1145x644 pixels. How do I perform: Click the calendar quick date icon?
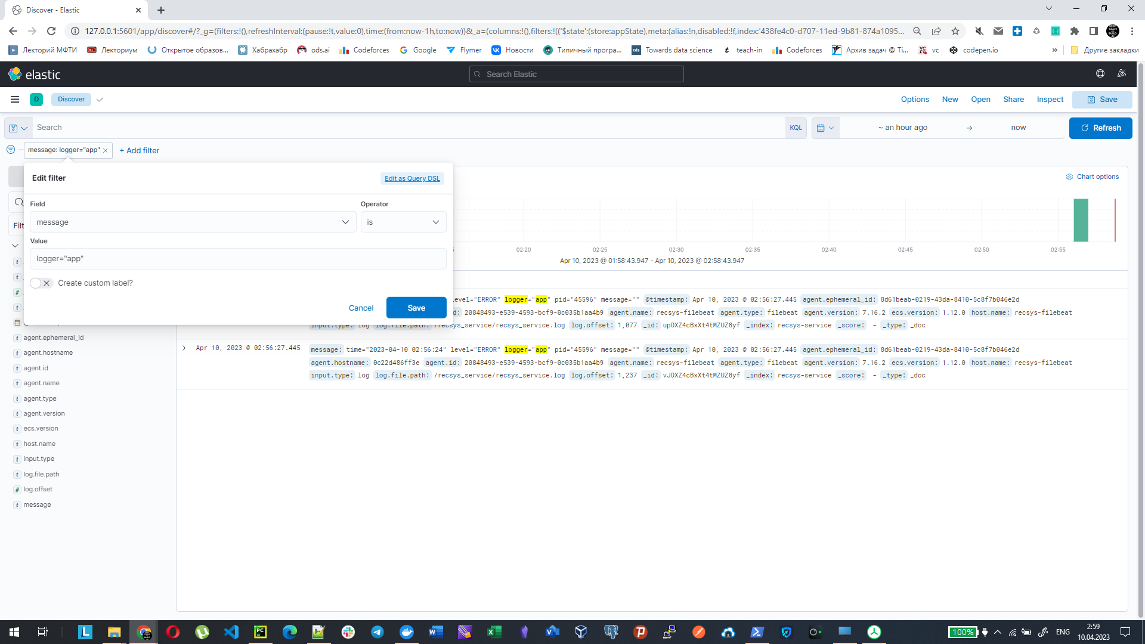pyautogui.click(x=825, y=128)
